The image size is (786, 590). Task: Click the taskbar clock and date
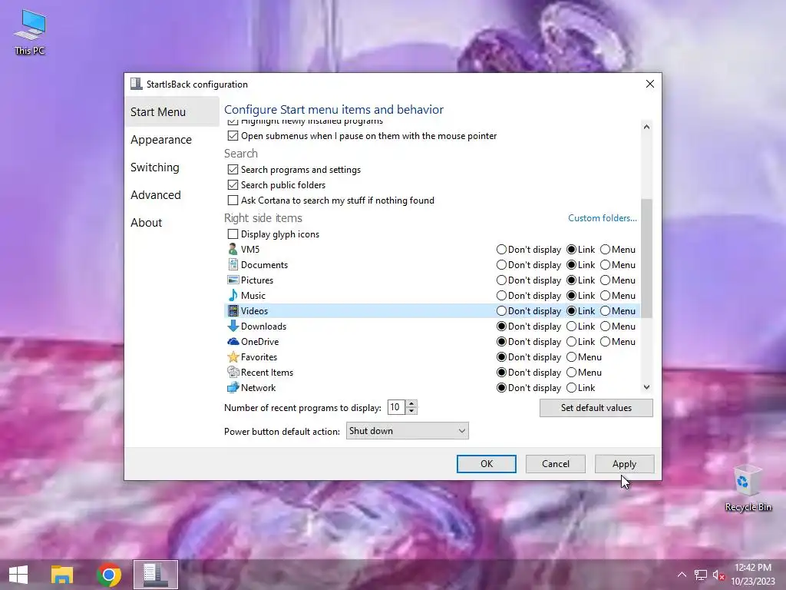753,575
